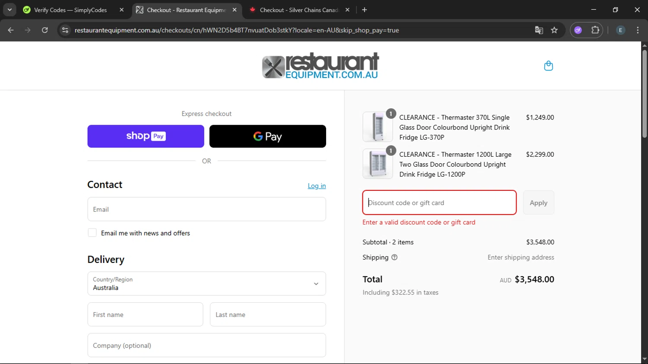Click 'Including $322.55 in taxes' text
Screen dimensions: 648x364
pyautogui.click(x=400, y=292)
